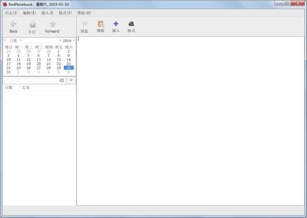Click the Back navigation arrow icon
Image resolution: width=307 pixels, height=218 pixels.
(13, 24)
